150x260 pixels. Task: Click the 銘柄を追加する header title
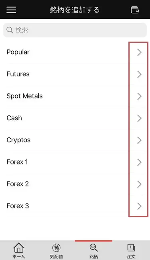tap(75, 10)
